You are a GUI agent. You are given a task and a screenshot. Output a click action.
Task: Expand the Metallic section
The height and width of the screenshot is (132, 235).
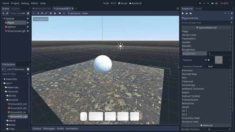click(x=206, y=46)
